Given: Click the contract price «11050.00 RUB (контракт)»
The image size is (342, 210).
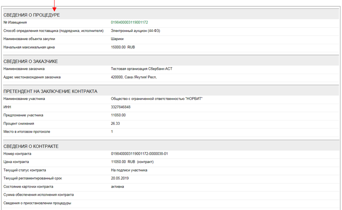Looking at the screenshot, I should click(x=132, y=162).
